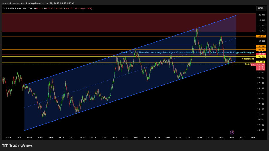
Task: Click the 2015 label on time axis
Action: point(114,137)
